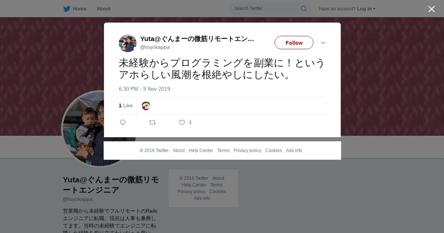Viewport: 444px width, 233px height.
Task: Open the Log in dropdown
Action: coord(366,9)
